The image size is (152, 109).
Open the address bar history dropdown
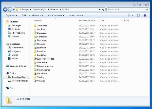point(99,9)
